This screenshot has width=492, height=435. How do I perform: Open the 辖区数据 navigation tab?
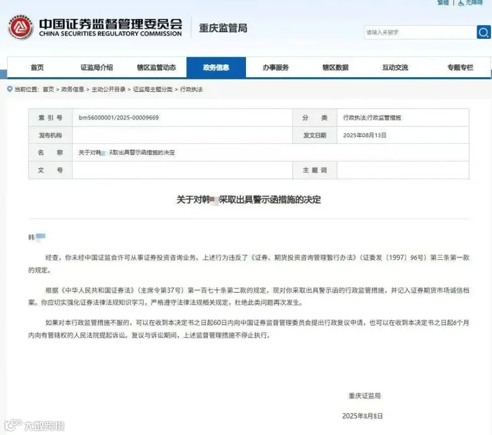click(x=336, y=67)
